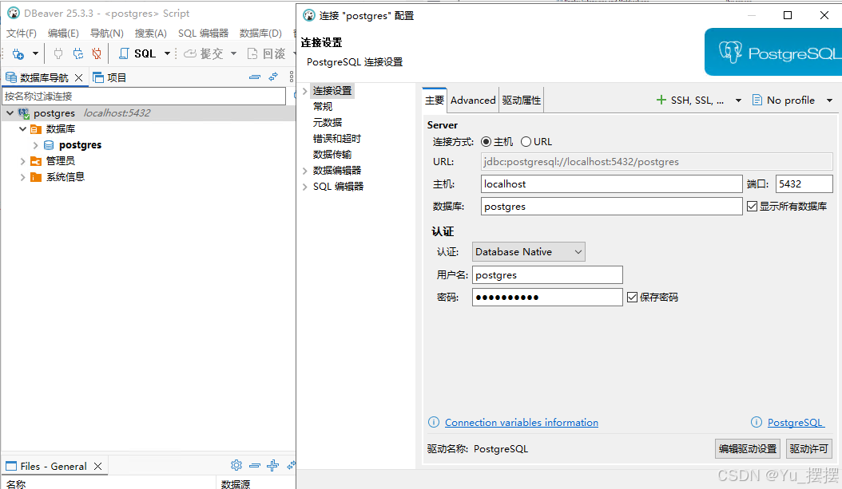
Task: Click collapse-all icon in database navigator
Action: (255, 77)
